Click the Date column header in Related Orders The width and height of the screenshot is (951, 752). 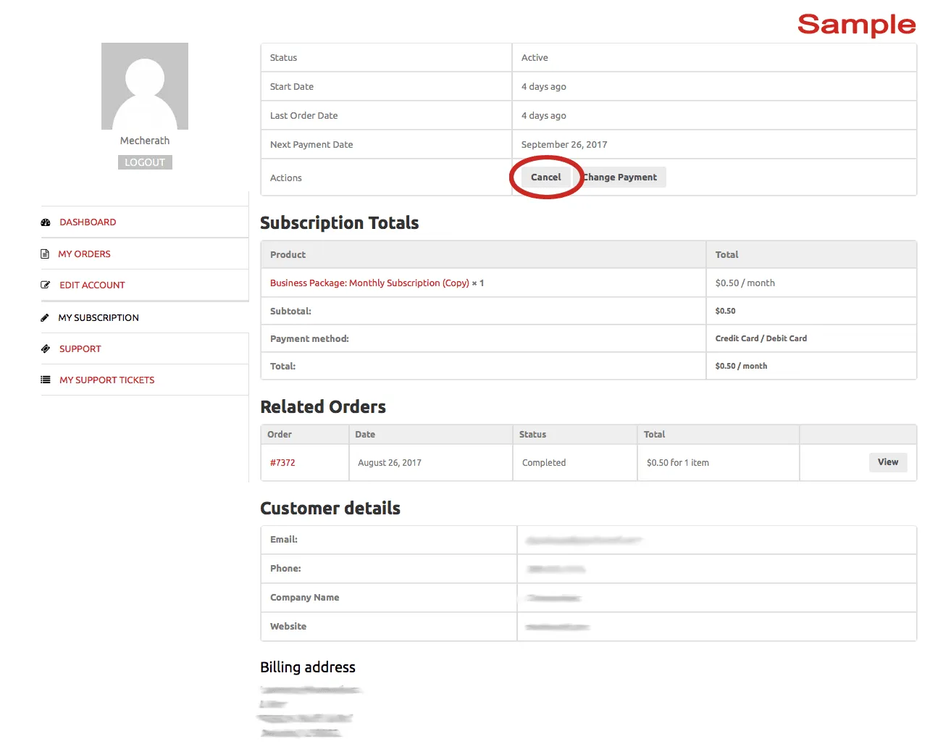[x=365, y=434]
